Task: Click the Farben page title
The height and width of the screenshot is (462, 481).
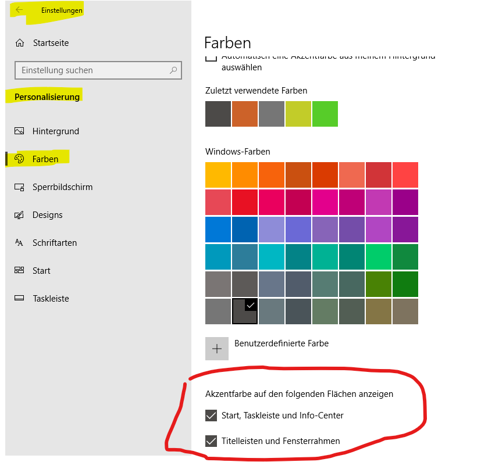Action: (227, 42)
